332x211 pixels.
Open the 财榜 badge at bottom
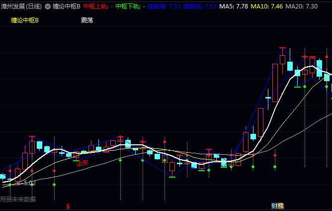278,206
